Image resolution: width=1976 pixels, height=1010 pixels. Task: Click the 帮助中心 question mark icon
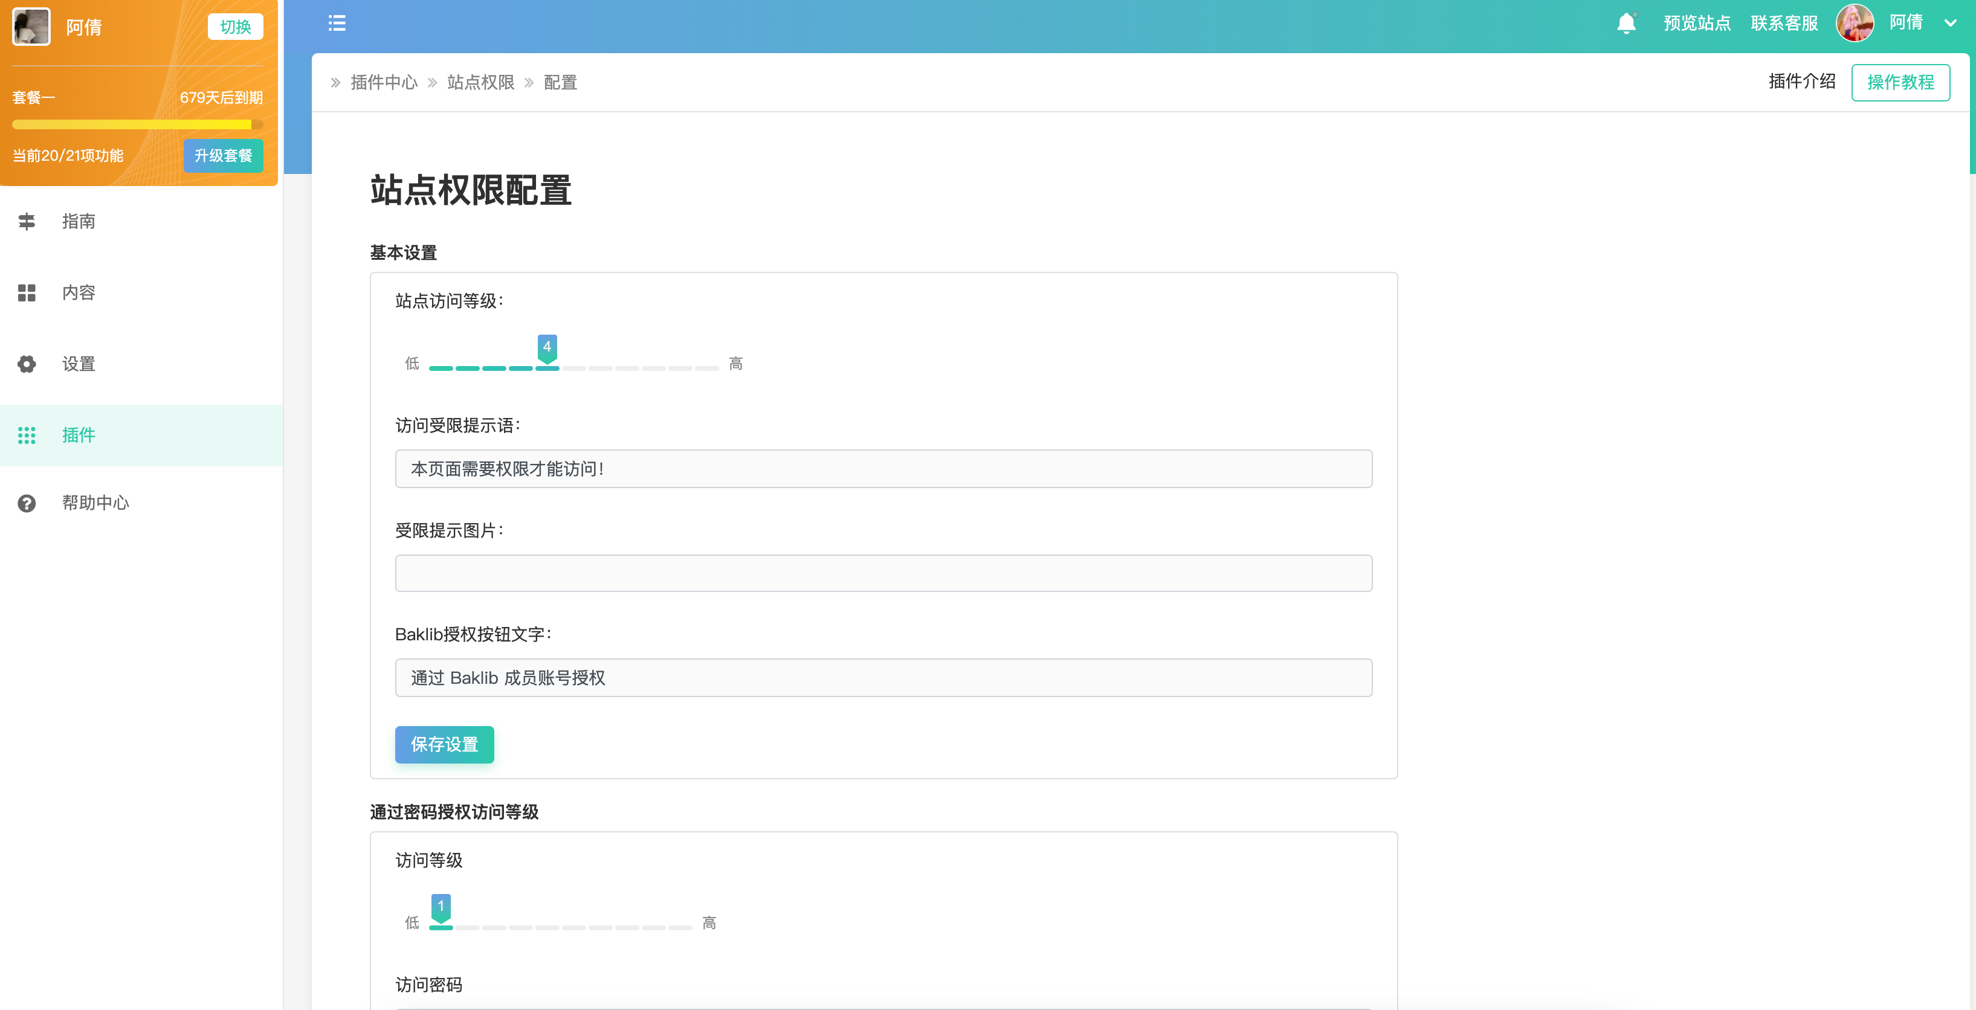27,503
